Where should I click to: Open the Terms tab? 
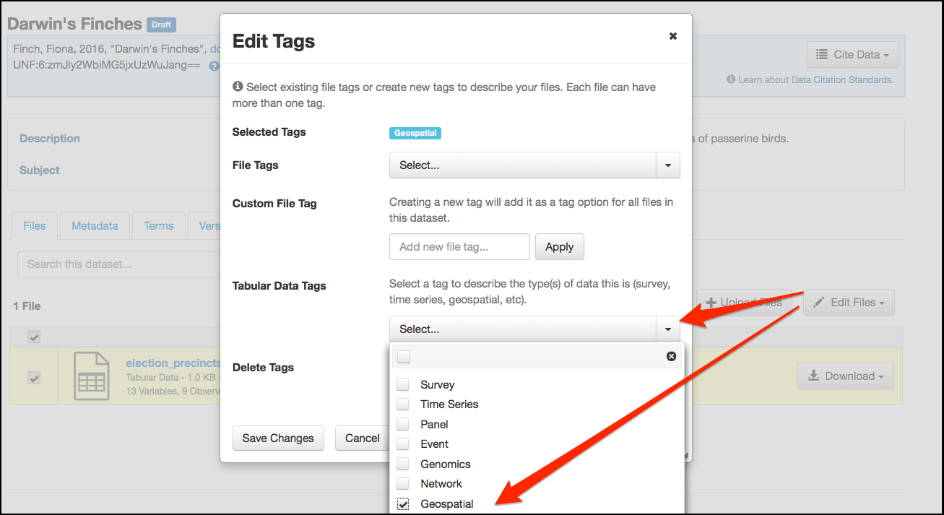click(158, 226)
